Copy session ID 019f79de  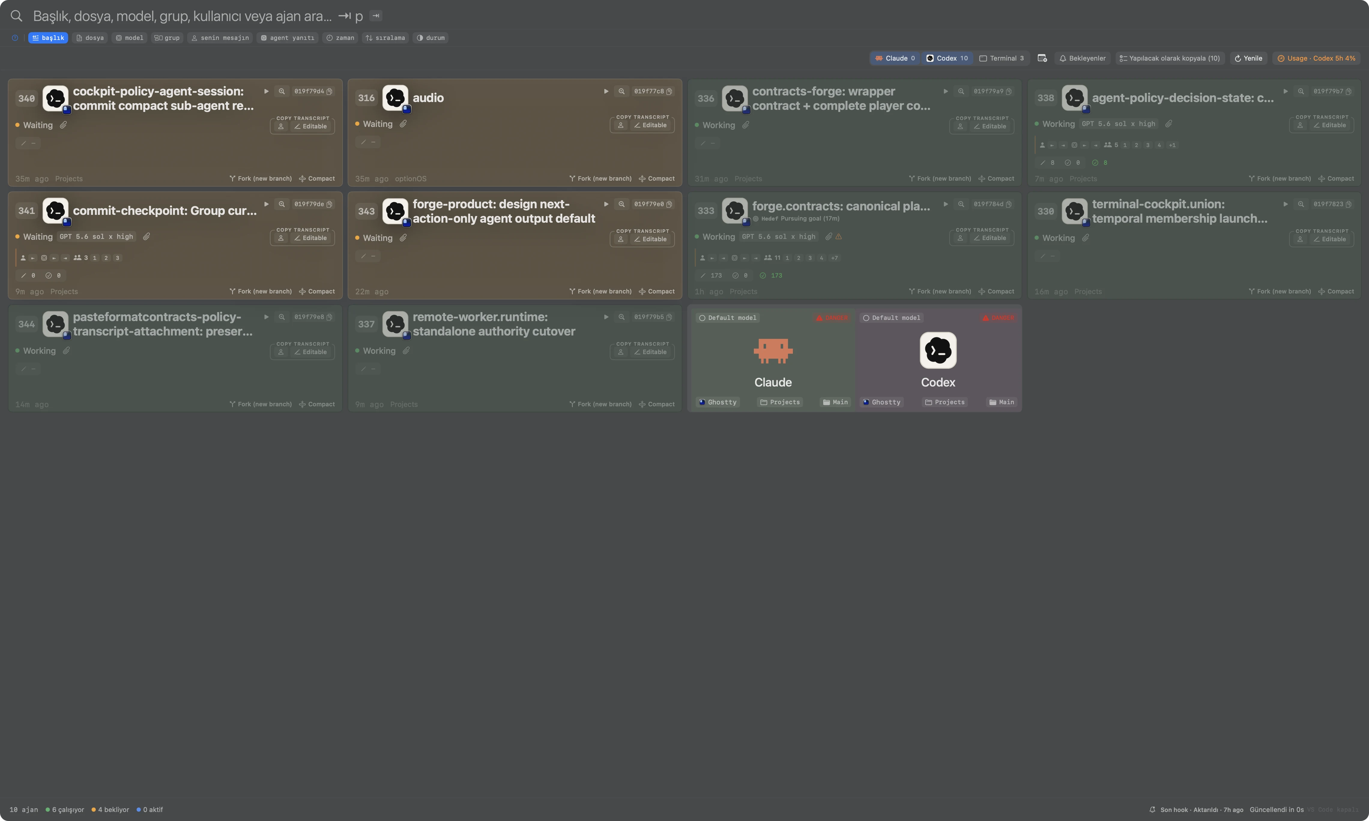[x=313, y=204]
